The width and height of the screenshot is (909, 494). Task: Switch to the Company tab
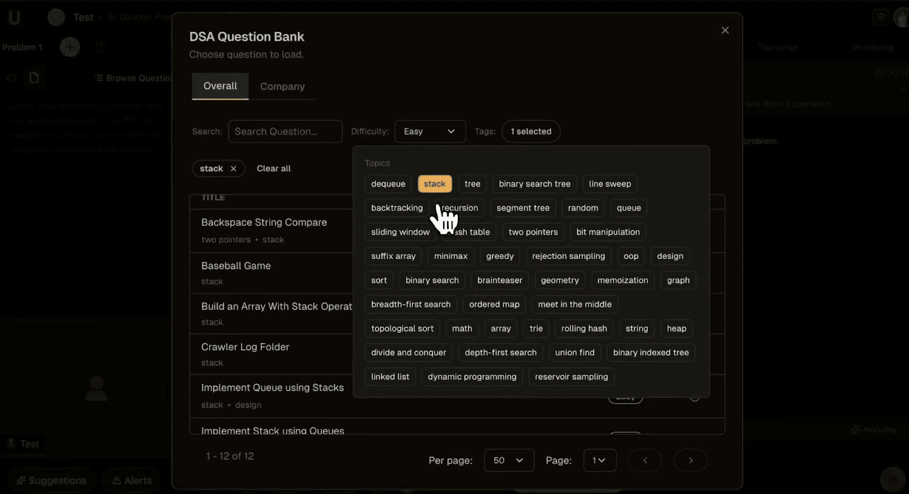click(282, 86)
